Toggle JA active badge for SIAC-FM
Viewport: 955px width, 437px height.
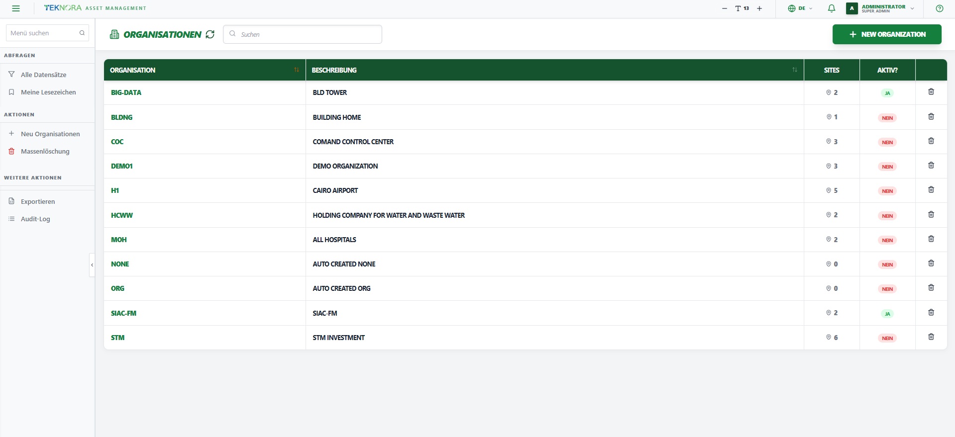click(887, 314)
